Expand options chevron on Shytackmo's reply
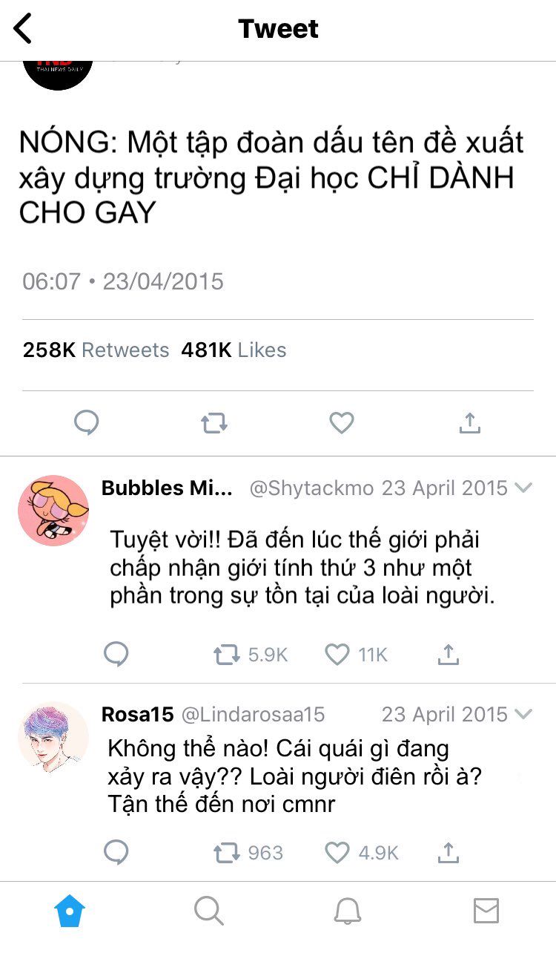This screenshot has height=956, width=556. point(523,488)
